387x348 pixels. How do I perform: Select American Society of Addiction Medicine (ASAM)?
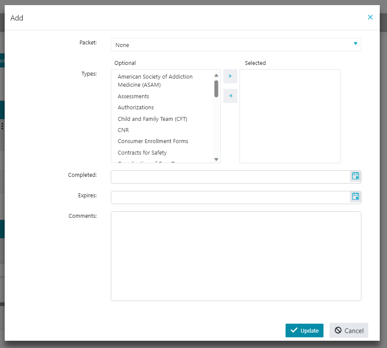tap(155, 81)
